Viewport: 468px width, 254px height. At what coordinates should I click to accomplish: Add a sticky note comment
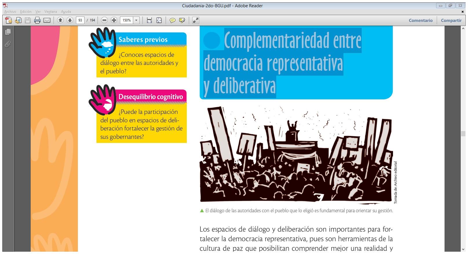pyautogui.click(x=173, y=20)
